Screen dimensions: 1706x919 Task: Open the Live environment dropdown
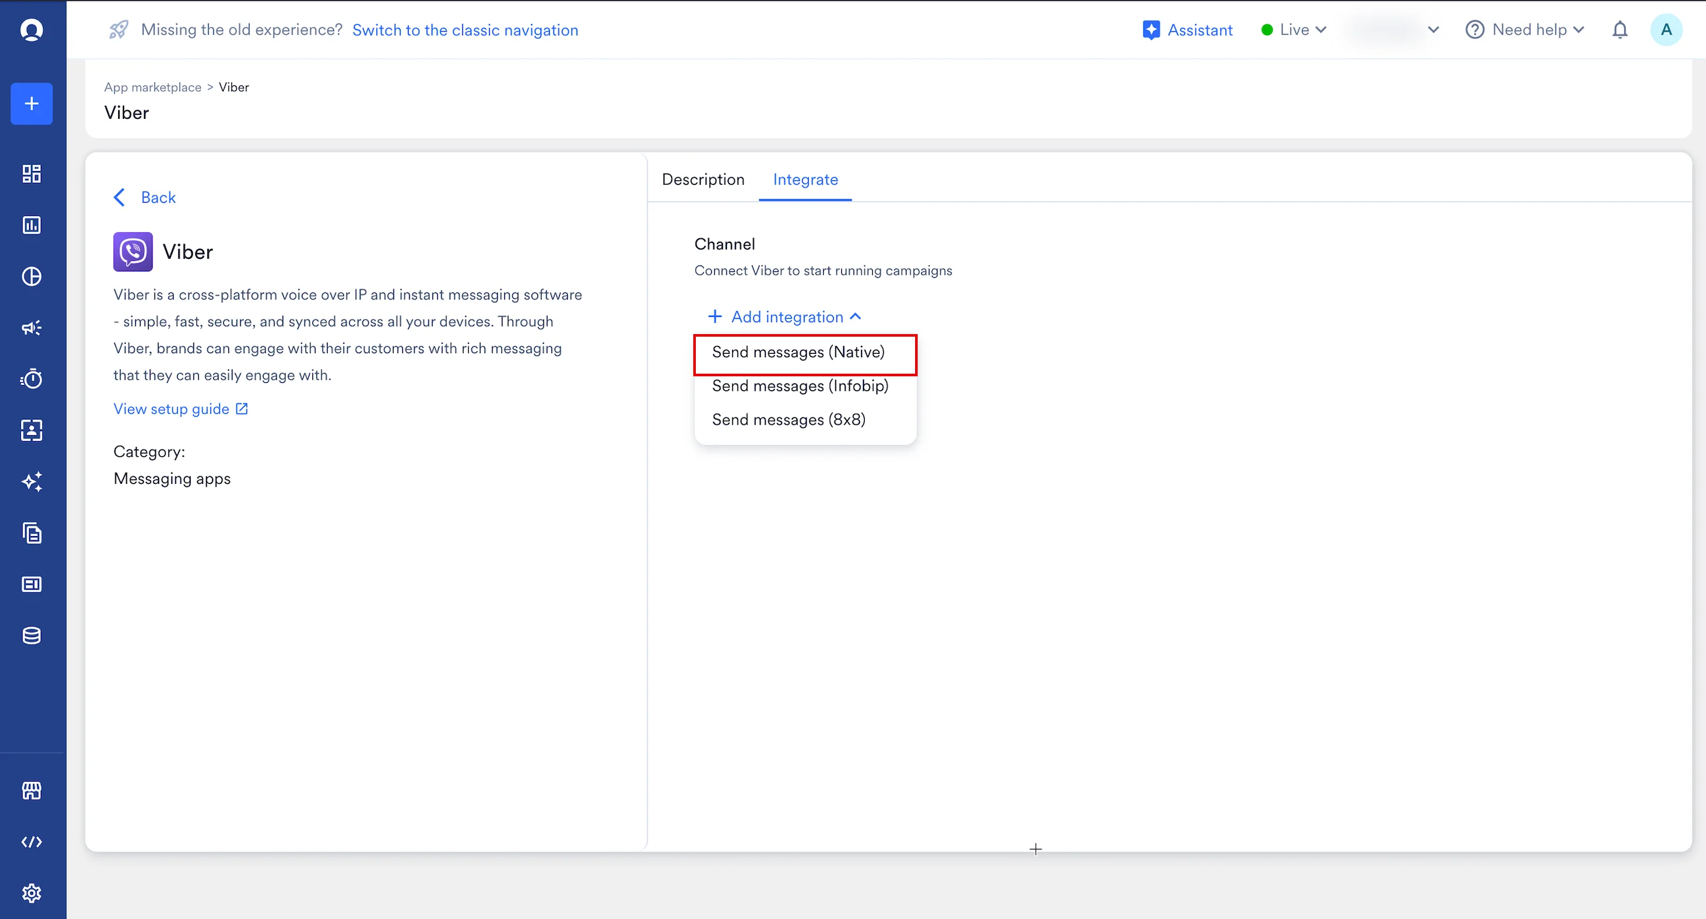click(1294, 30)
